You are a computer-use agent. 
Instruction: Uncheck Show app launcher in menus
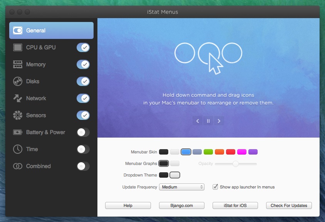click(x=215, y=187)
